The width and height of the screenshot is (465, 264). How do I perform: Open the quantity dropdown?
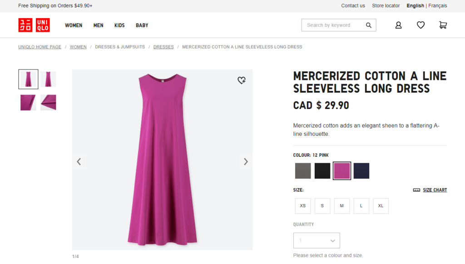[x=317, y=240]
